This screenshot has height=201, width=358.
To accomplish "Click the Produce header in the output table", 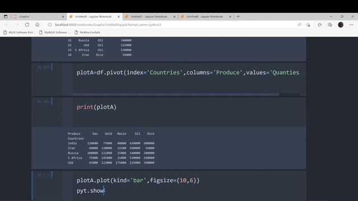I will pyautogui.click(x=74, y=134).
